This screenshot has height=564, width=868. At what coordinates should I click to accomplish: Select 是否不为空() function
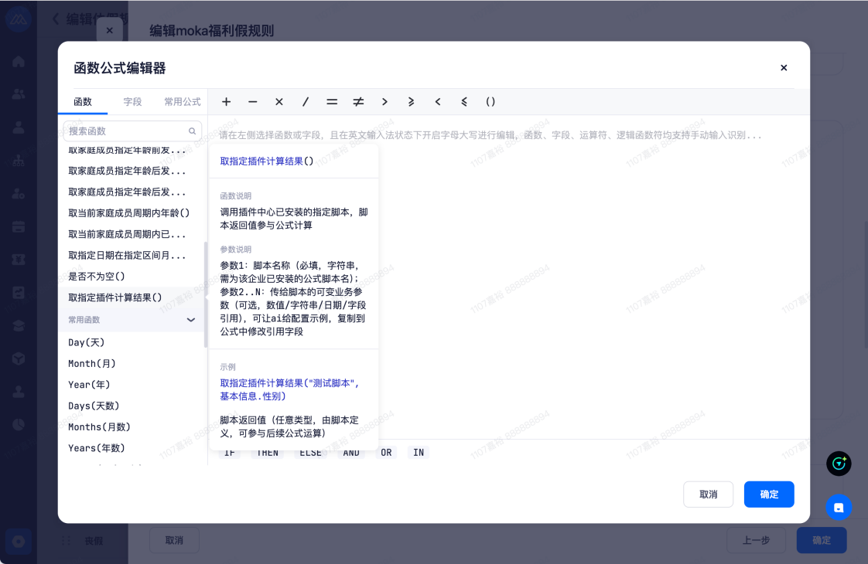pyautogui.click(x=97, y=277)
